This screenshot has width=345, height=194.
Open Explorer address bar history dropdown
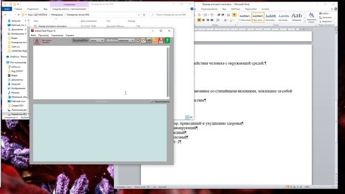tap(139, 15)
